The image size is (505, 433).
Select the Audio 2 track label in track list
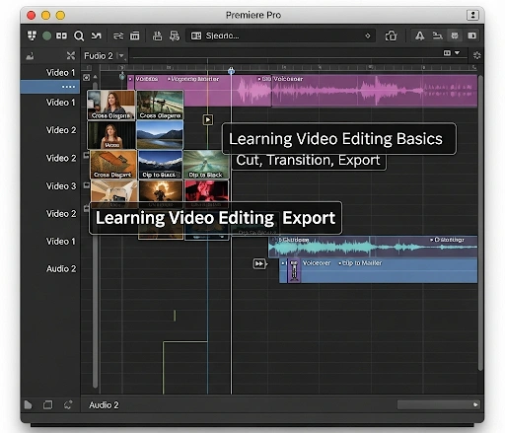[x=61, y=269]
